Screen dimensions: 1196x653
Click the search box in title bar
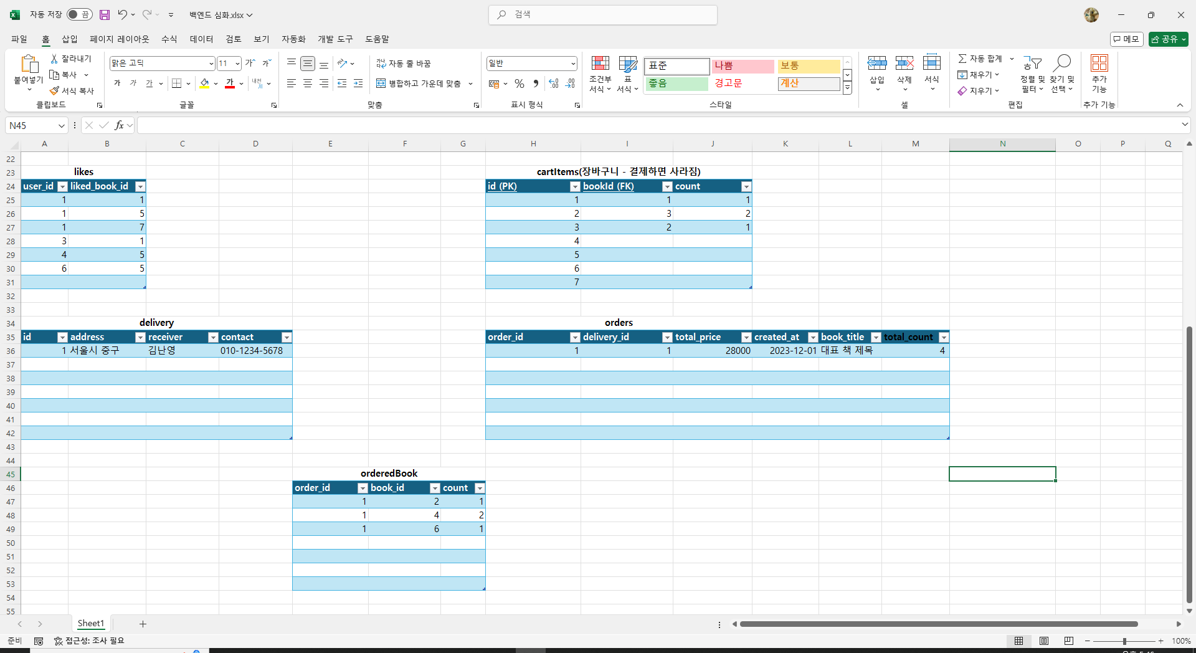[x=603, y=15]
